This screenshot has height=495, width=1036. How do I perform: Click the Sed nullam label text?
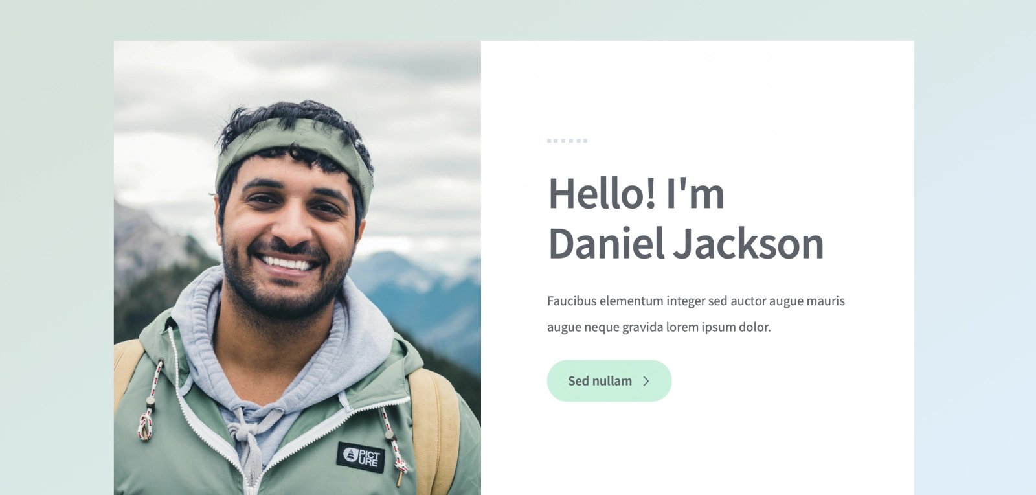[600, 381]
